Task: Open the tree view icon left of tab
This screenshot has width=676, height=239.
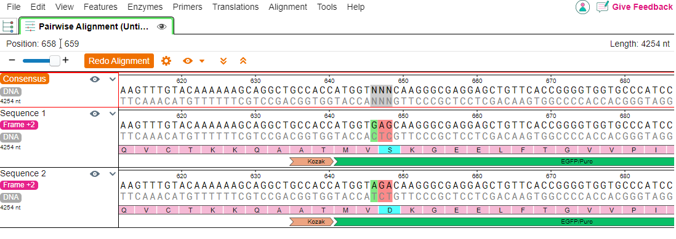Action: (x=8, y=26)
